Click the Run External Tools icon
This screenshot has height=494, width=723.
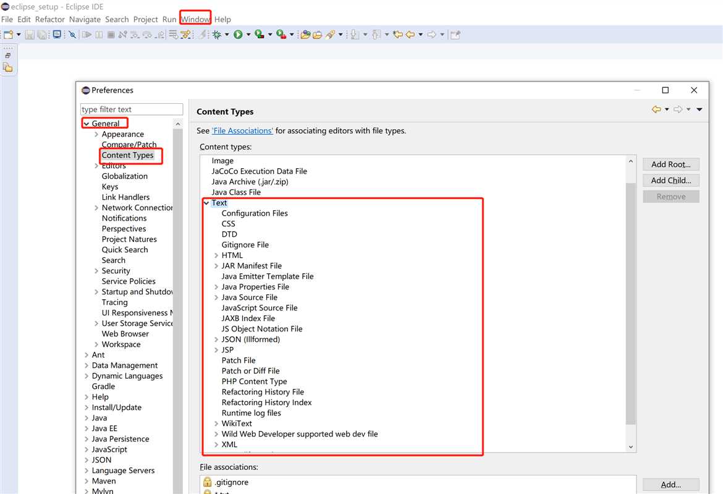281,35
